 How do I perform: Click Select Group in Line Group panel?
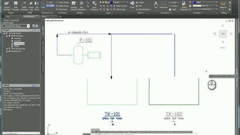pos(62,3)
